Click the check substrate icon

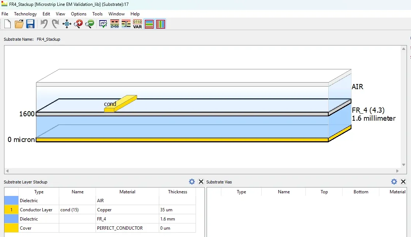click(103, 24)
